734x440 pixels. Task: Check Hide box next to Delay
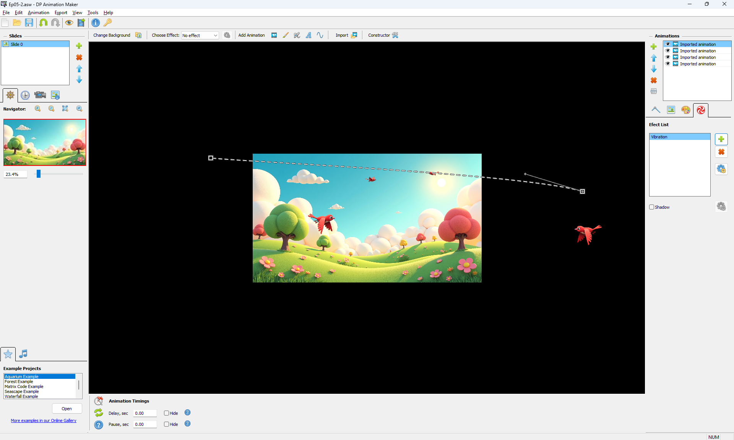pyautogui.click(x=167, y=413)
